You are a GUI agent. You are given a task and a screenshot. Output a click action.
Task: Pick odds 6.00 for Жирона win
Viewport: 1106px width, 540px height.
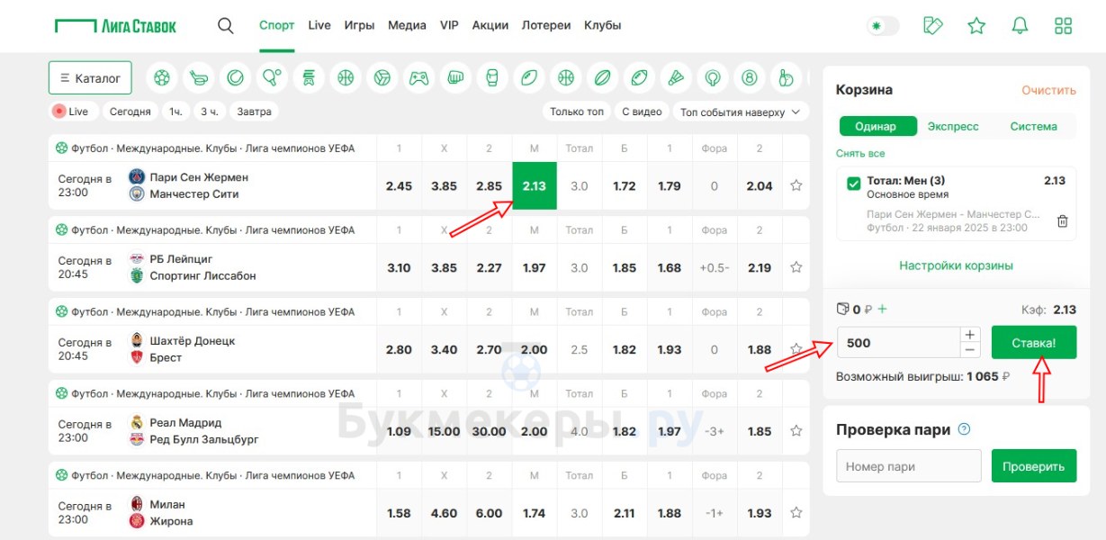point(489,513)
